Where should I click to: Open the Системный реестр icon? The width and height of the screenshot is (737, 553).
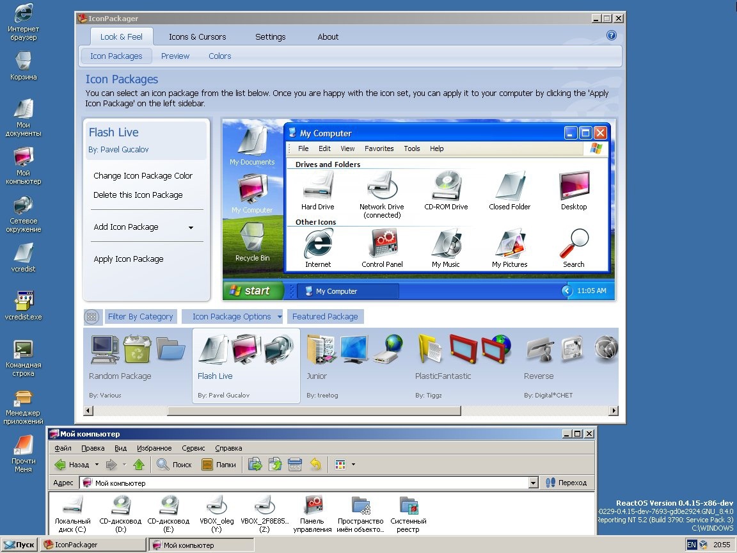click(408, 509)
